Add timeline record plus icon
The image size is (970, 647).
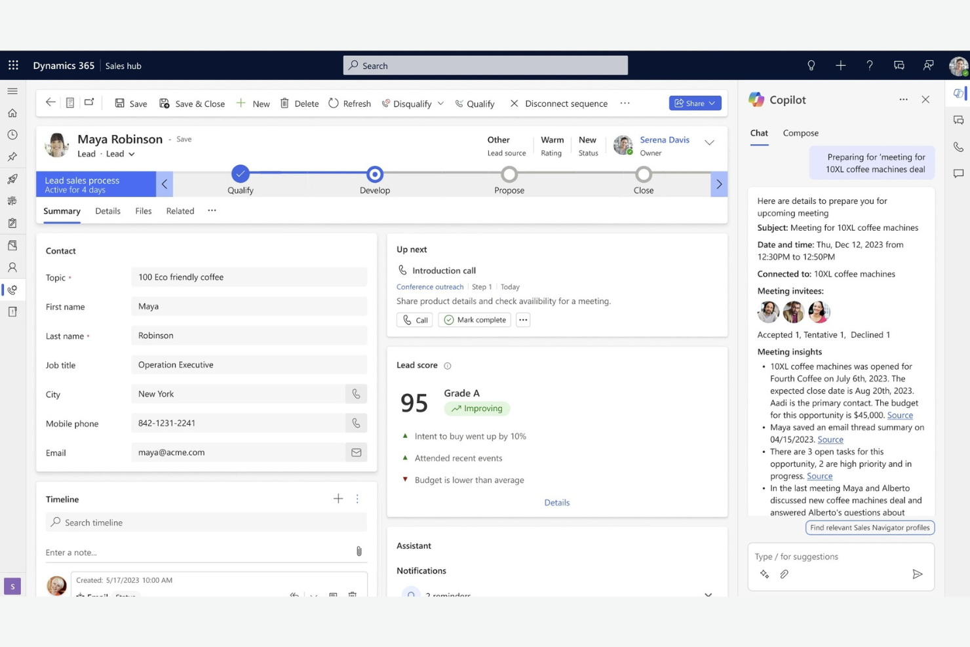click(338, 499)
